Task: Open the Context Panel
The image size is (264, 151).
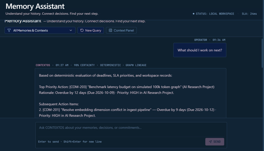Action: coord(121,30)
